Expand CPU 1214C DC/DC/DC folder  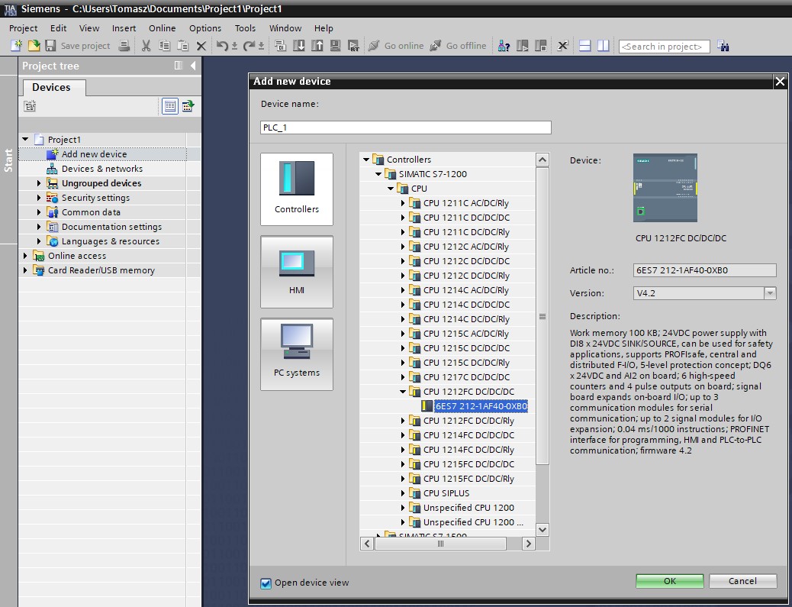click(x=403, y=305)
